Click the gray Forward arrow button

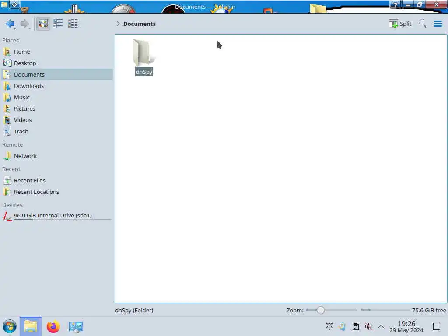click(x=25, y=24)
